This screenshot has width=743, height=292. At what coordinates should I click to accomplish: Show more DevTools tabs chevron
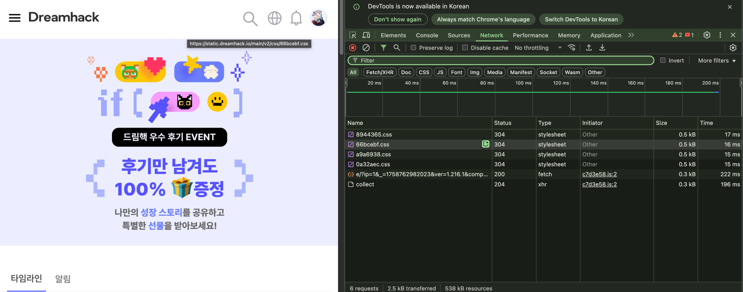click(631, 35)
